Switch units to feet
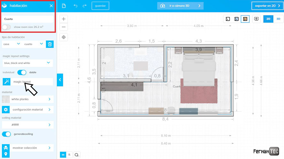The image size is (284, 159). (x=69, y=155)
